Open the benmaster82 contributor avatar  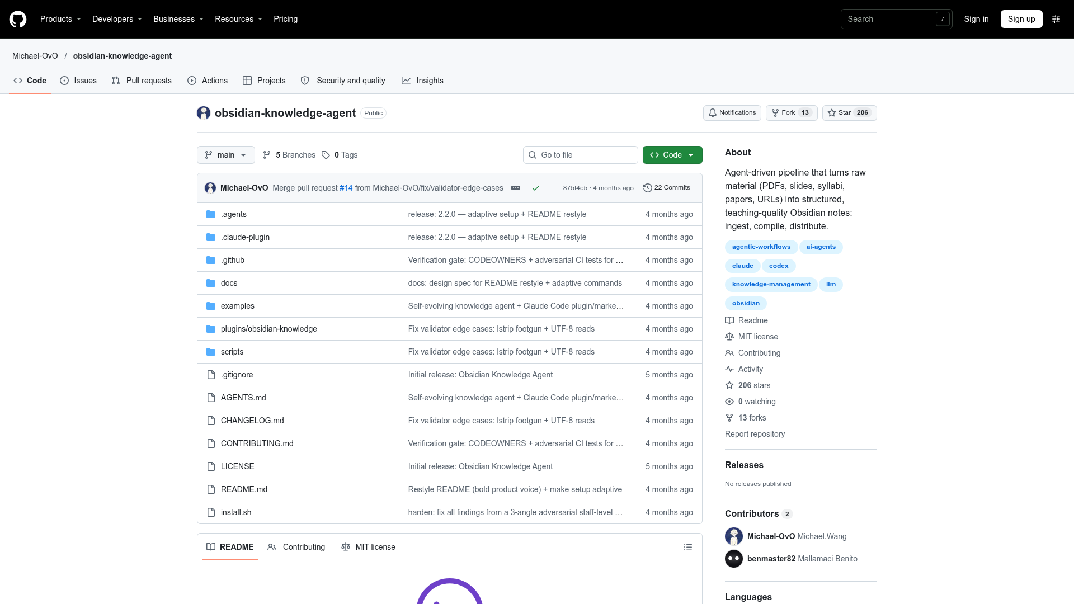coord(734,559)
